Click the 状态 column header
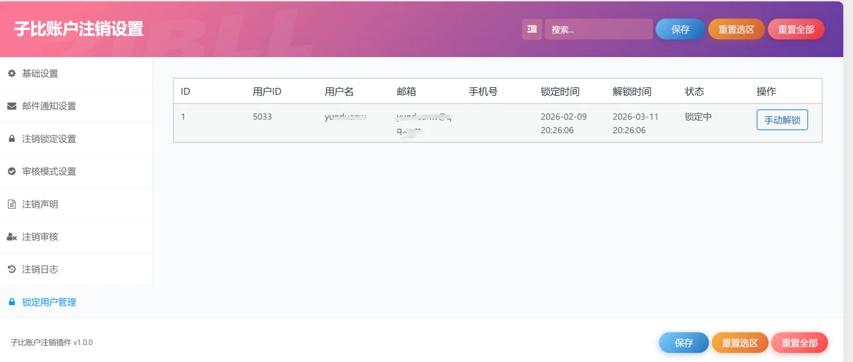The image size is (853, 362). point(694,92)
